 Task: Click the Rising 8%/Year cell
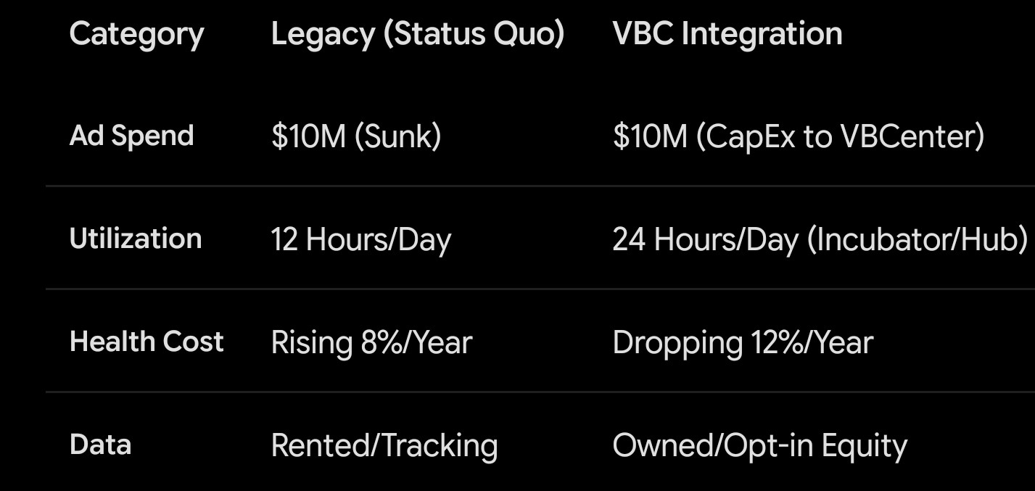tap(371, 342)
